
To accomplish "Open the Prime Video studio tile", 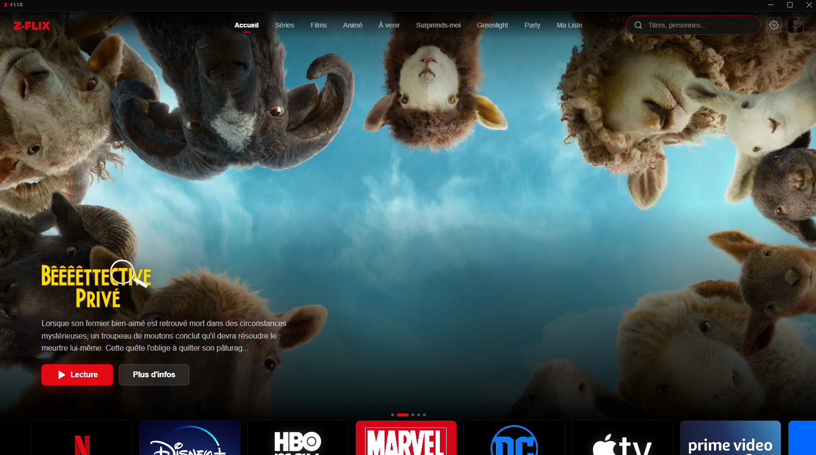I will 731,438.
